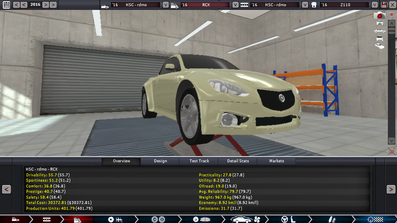Click the calendar icon in top bar

click(6, 5)
